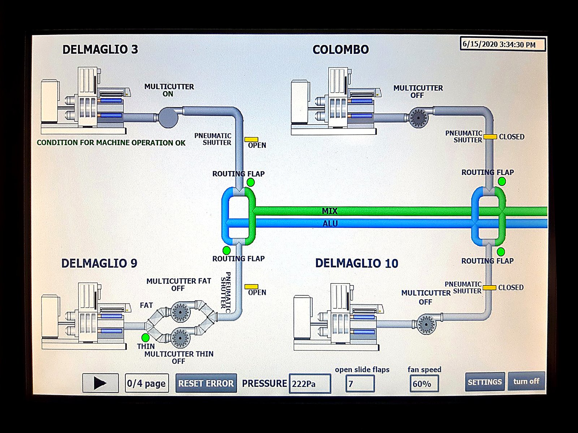Image resolution: width=578 pixels, height=433 pixels.
Task: Toggle Delmaglio 9 pneumatic shutter marked OPEN
Action: [x=251, y=287]
